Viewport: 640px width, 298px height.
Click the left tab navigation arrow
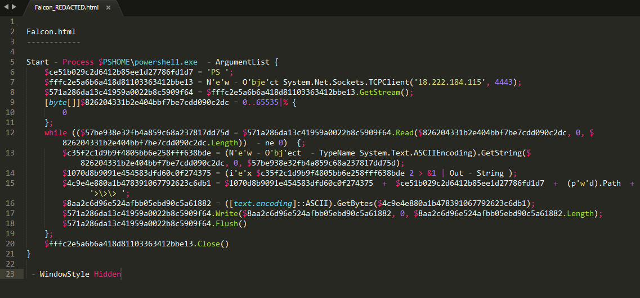(x=6, y=7)
